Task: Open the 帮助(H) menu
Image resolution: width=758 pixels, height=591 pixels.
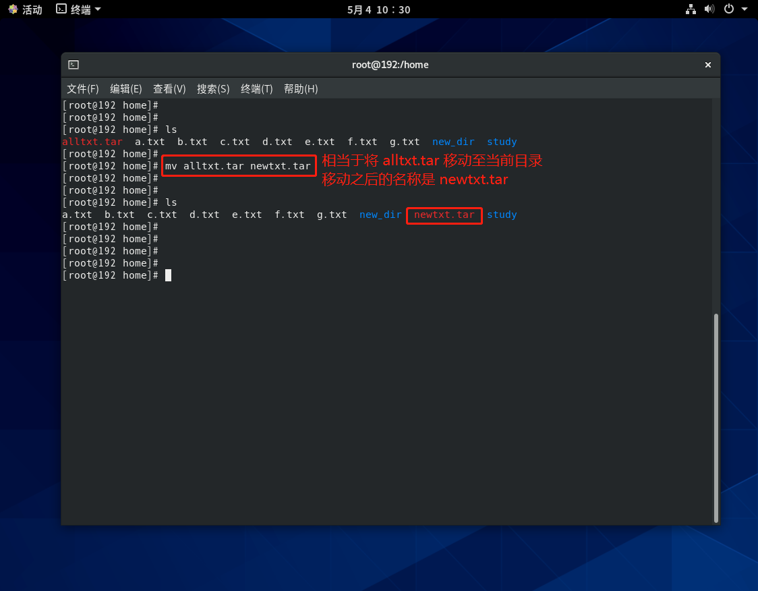Action: [x=301, y=89]
